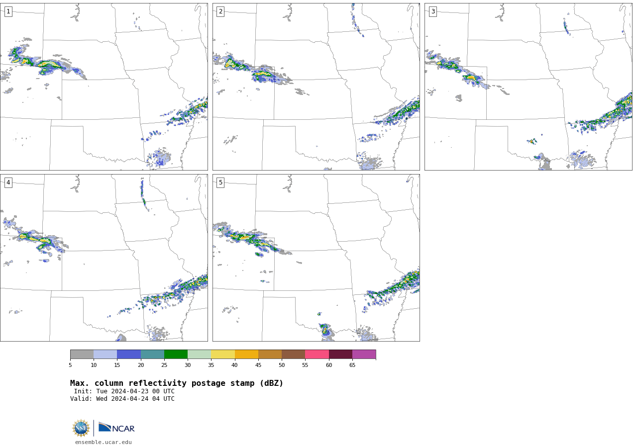Open ensemble member 2 reflectivity map
The width and height of the screenshot is (637, 448).
[x=316, y=87]
